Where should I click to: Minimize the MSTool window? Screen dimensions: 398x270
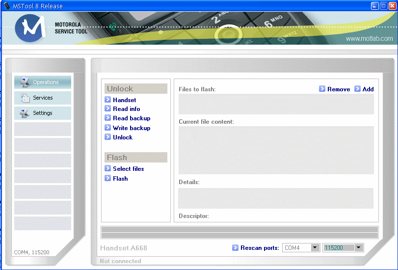pos(375,6)
